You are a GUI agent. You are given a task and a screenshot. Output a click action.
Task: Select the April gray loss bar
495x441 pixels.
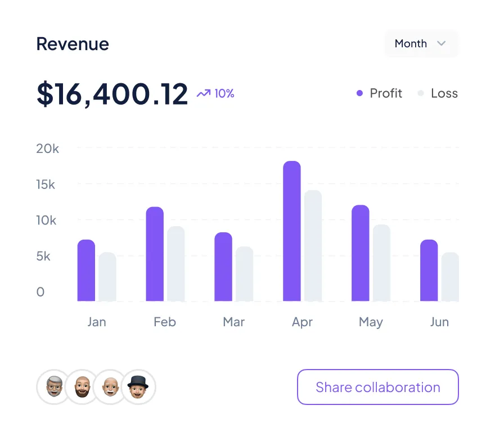click(313, 246)
